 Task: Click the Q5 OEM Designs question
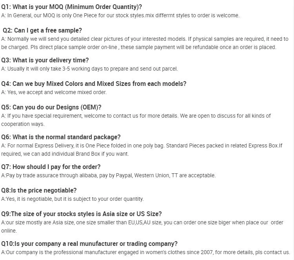tap(51, 107)
